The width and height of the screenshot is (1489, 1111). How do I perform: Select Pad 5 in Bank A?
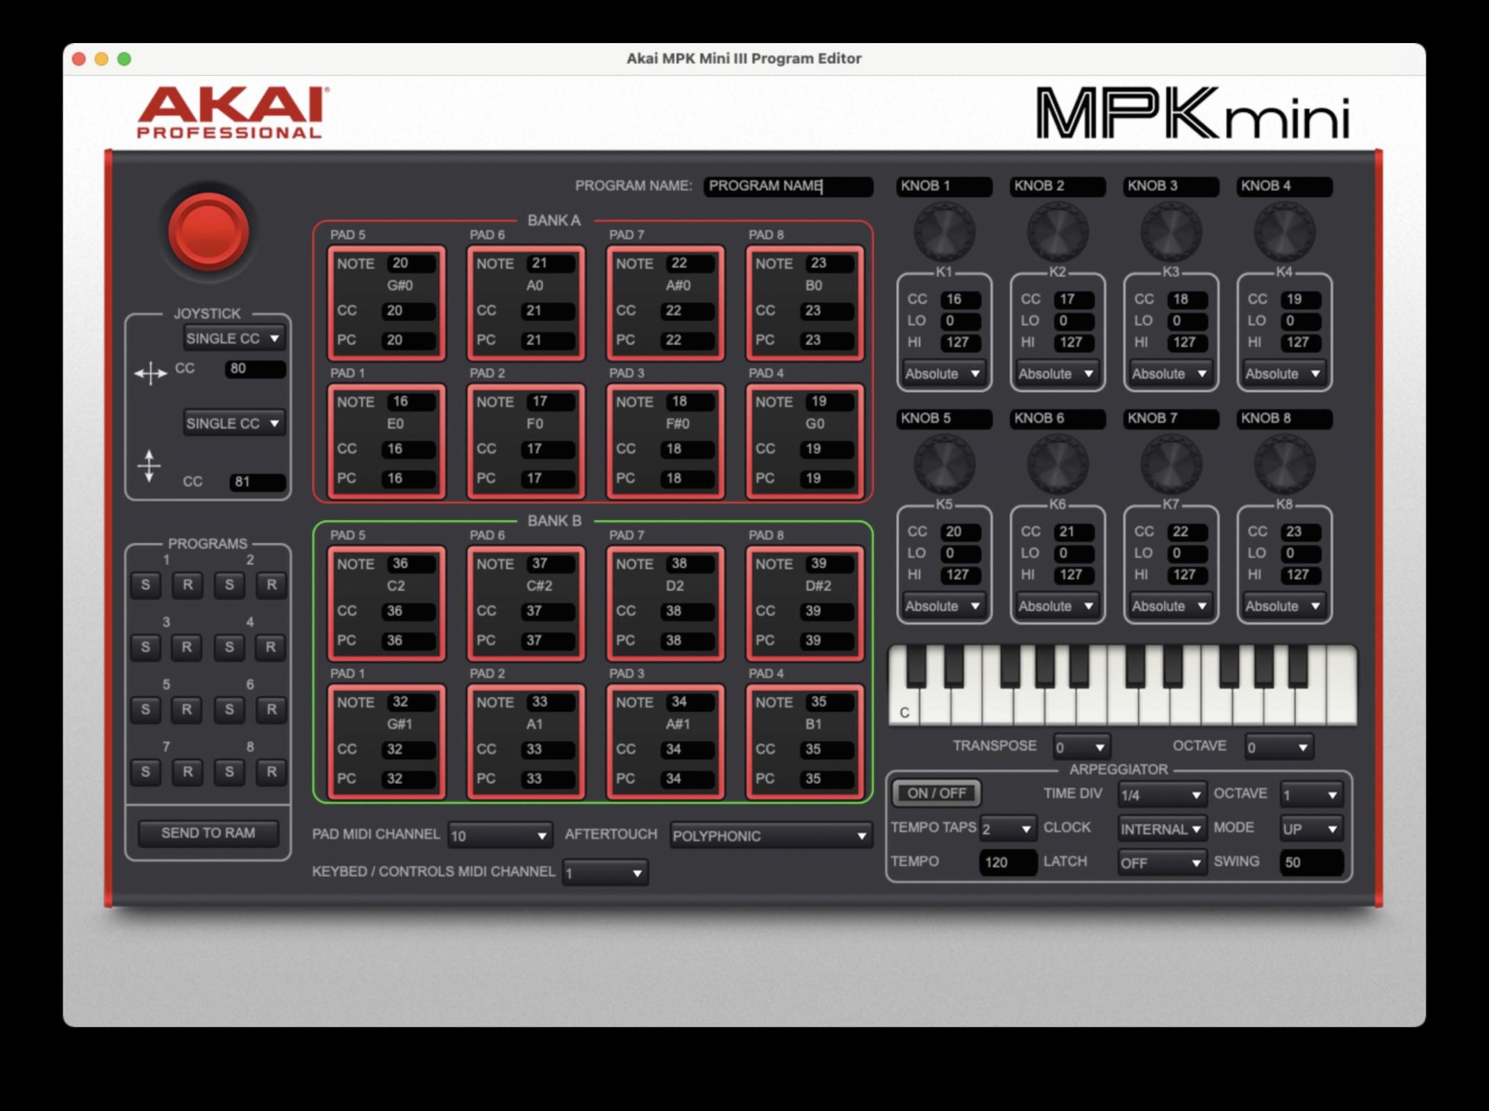[386, 303]
